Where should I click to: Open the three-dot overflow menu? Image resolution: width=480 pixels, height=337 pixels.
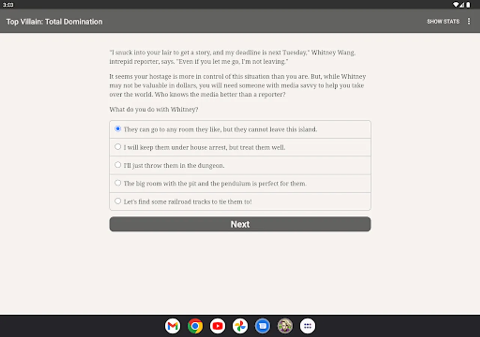469,21
